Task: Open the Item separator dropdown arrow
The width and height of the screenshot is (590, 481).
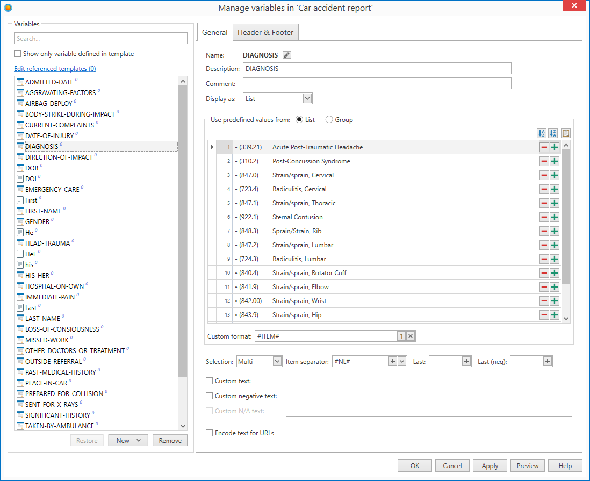Action: click(402, 361)
